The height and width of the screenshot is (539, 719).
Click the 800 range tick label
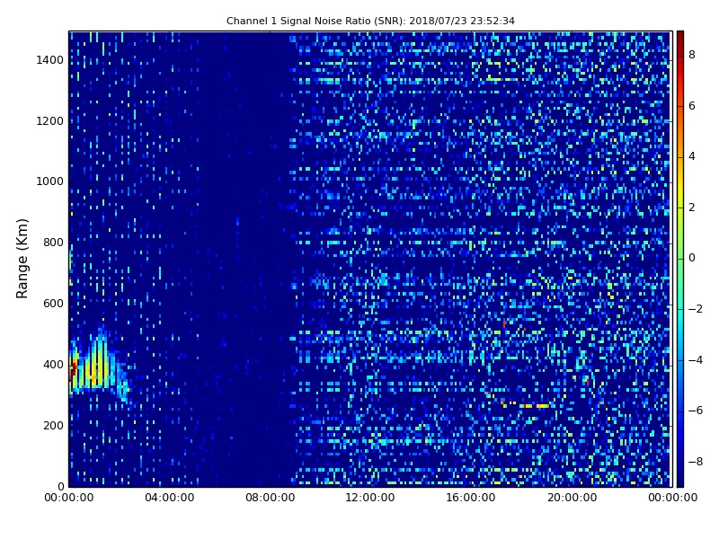click(x=53, y=243)
